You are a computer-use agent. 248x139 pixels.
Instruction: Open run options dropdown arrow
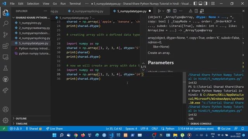(164, 11)
